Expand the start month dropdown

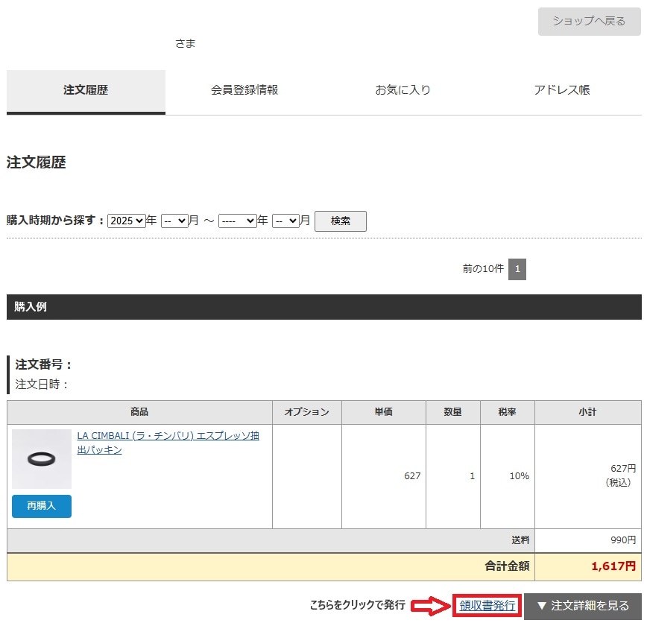pos(174,221)
